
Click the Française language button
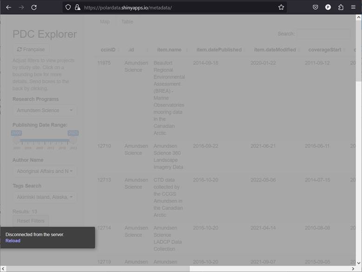31,50
